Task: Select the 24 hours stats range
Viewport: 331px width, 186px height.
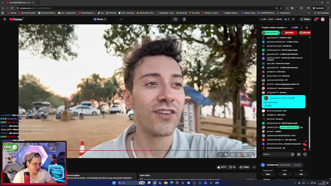Action: point(267,179)
